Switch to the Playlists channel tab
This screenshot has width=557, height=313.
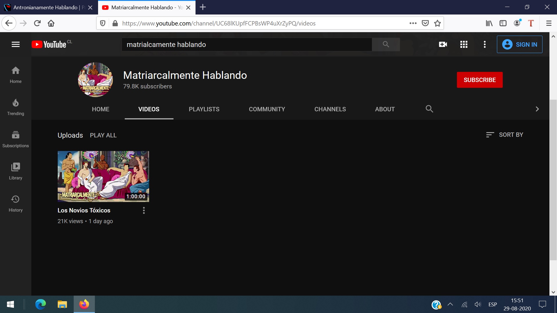[204, 109]
